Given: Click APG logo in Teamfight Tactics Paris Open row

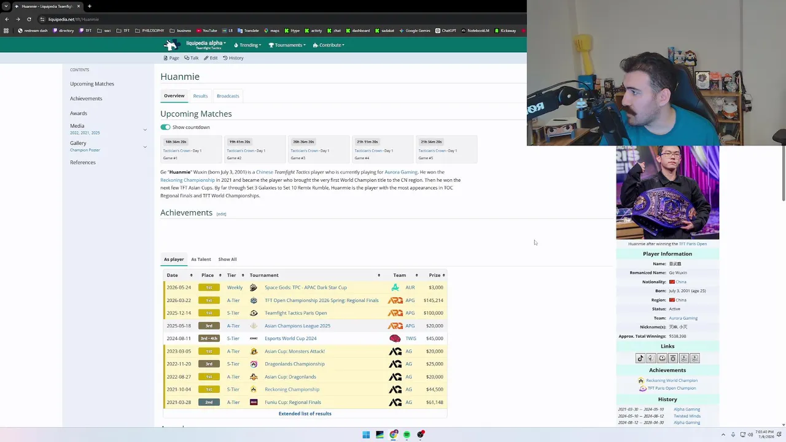Looking at the screenshot, I should pyautogui.click(x=395, y=313).
